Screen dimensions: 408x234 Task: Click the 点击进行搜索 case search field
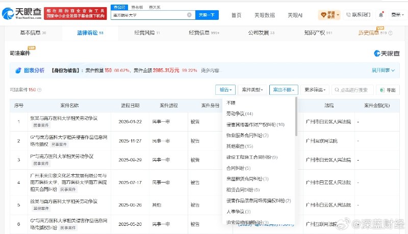(353, 90)
